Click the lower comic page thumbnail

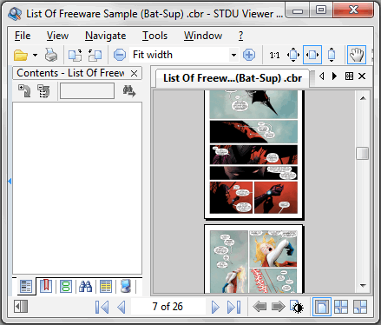pyautogui.click(x=253, y=259)
